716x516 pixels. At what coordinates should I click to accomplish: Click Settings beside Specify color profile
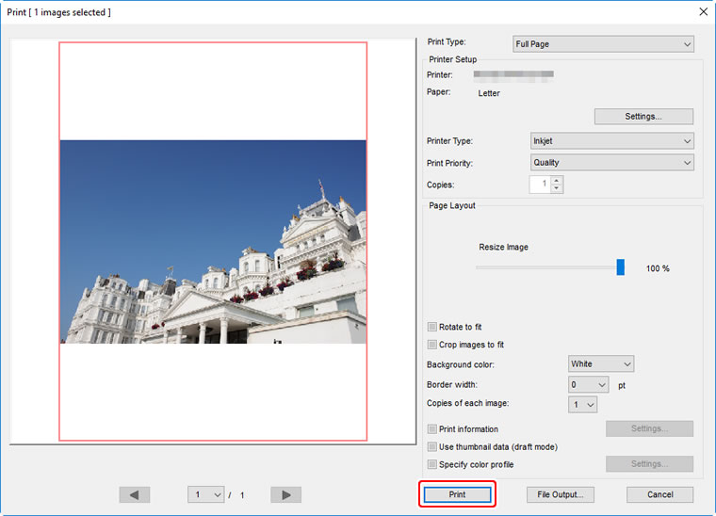649,464
